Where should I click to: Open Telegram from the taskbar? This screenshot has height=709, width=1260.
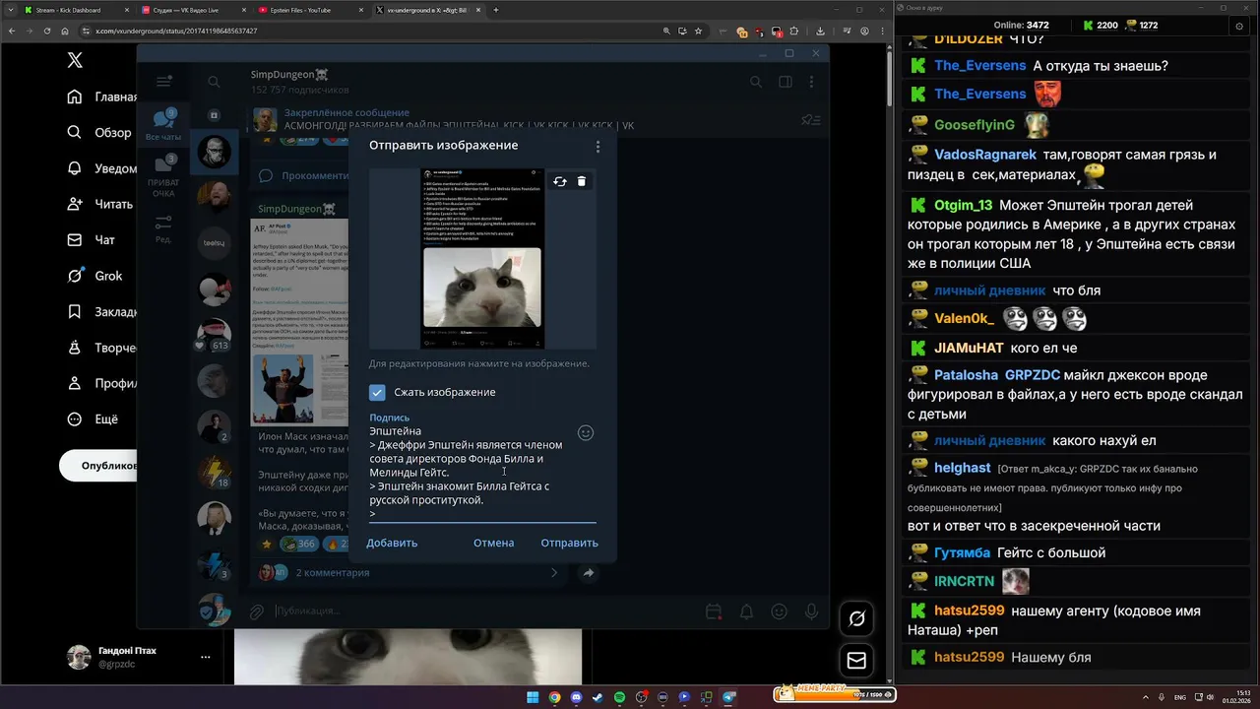pos(729,697)
